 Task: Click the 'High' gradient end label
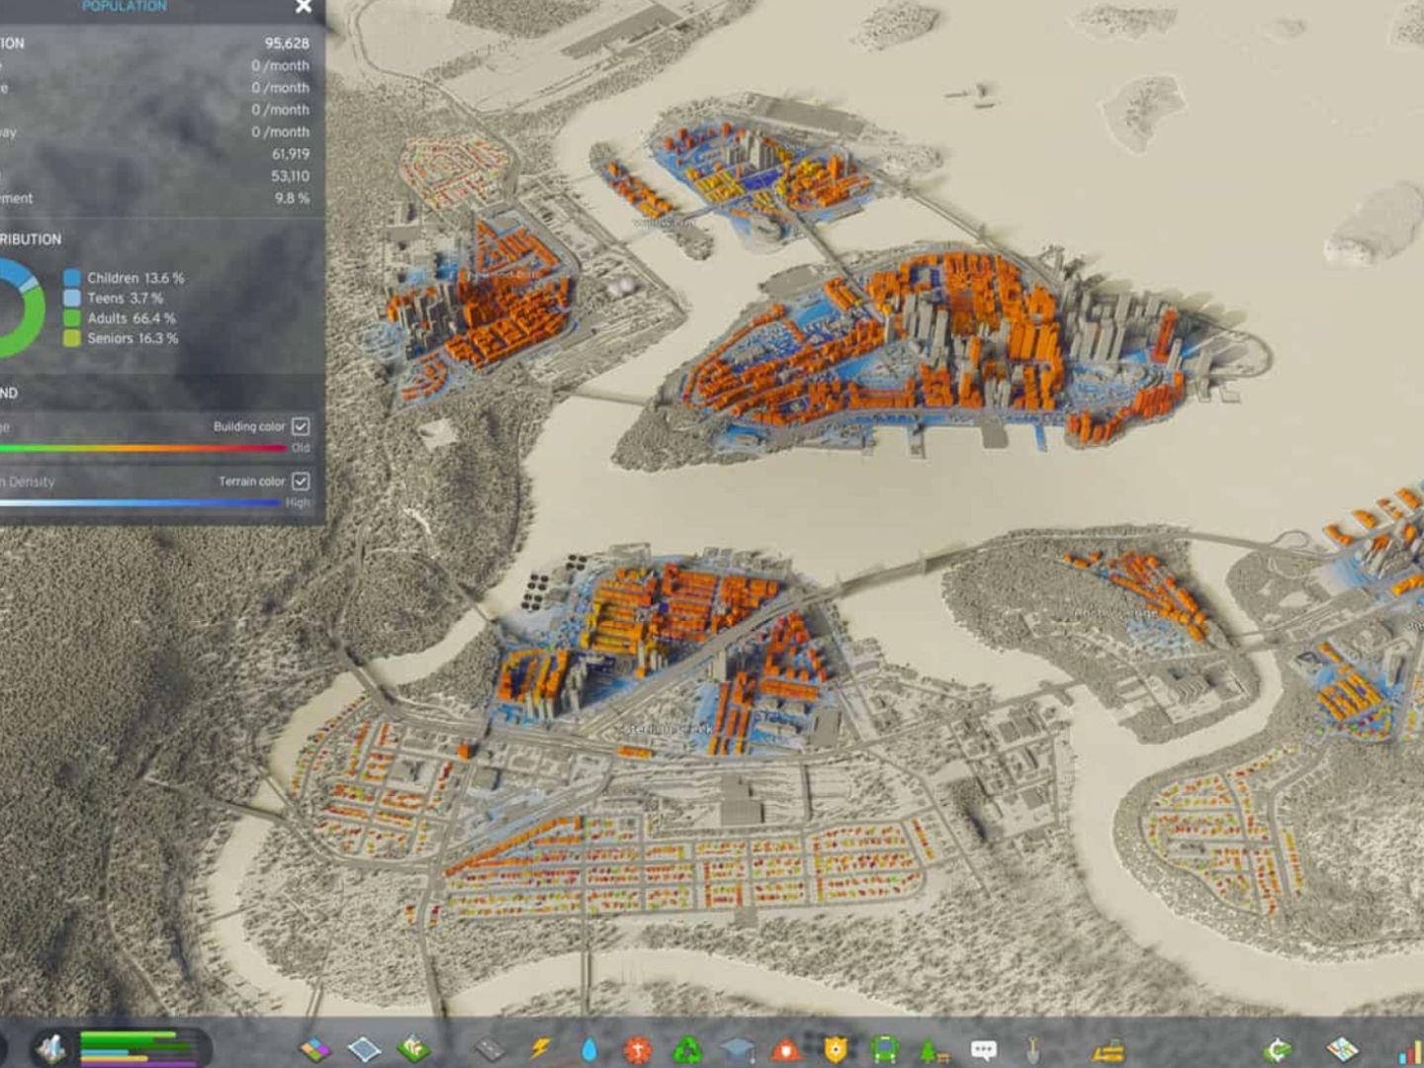point(298,502)
